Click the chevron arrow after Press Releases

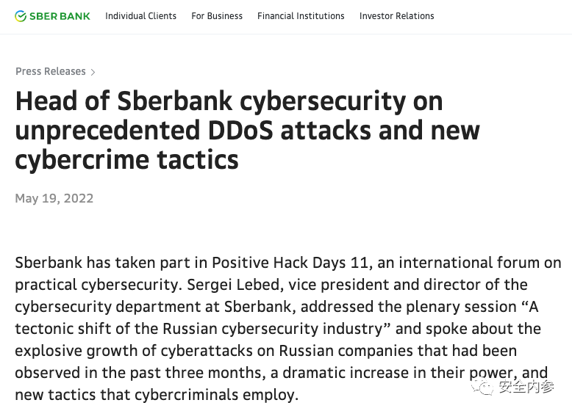93,72
